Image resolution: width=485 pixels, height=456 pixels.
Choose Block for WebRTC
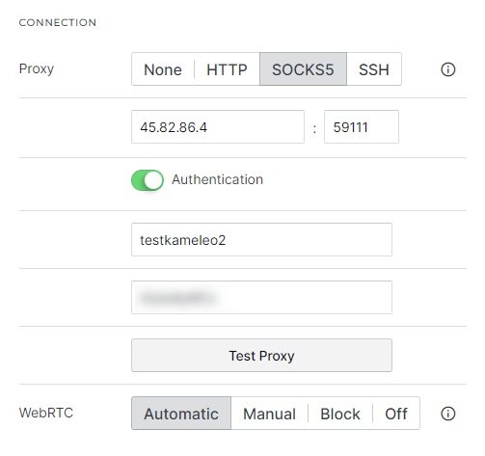pyautogui.click(x=340, y=414)
